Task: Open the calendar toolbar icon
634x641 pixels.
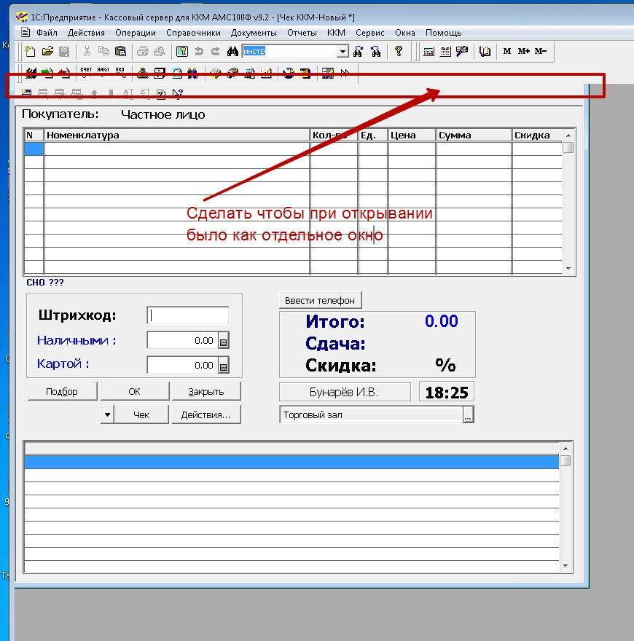Action: tap(445, 51)
